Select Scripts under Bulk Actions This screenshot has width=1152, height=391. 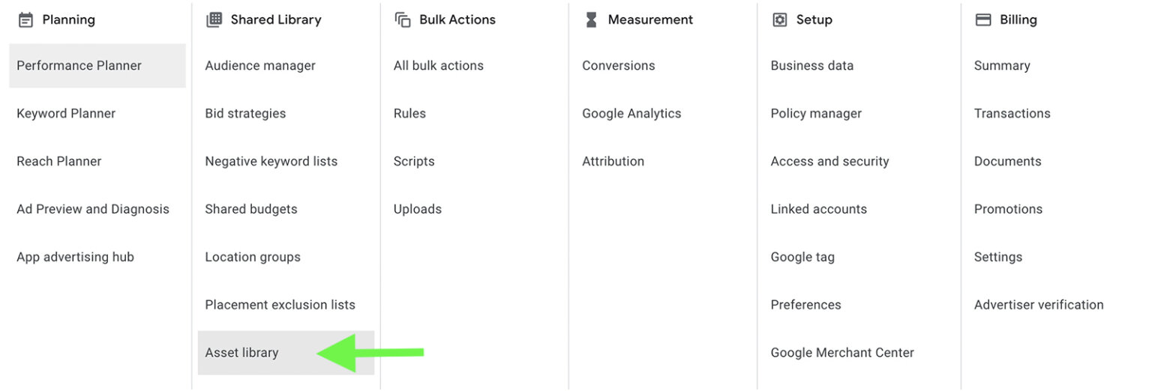414,162
